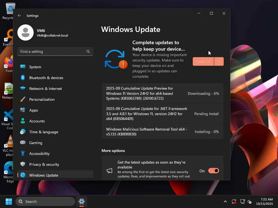Open the Firefox desktop shortcut

[8, 64]
